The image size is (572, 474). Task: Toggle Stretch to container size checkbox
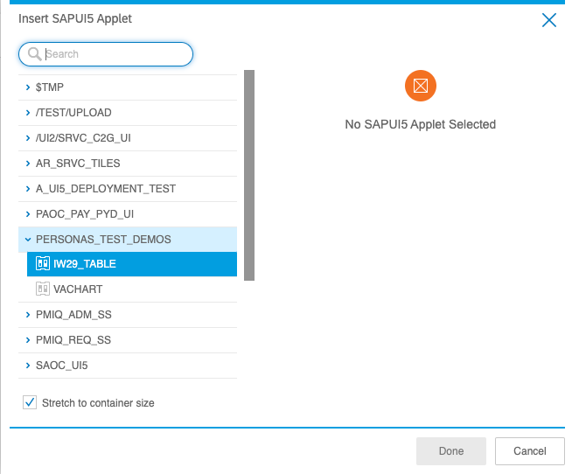point(29,403)
